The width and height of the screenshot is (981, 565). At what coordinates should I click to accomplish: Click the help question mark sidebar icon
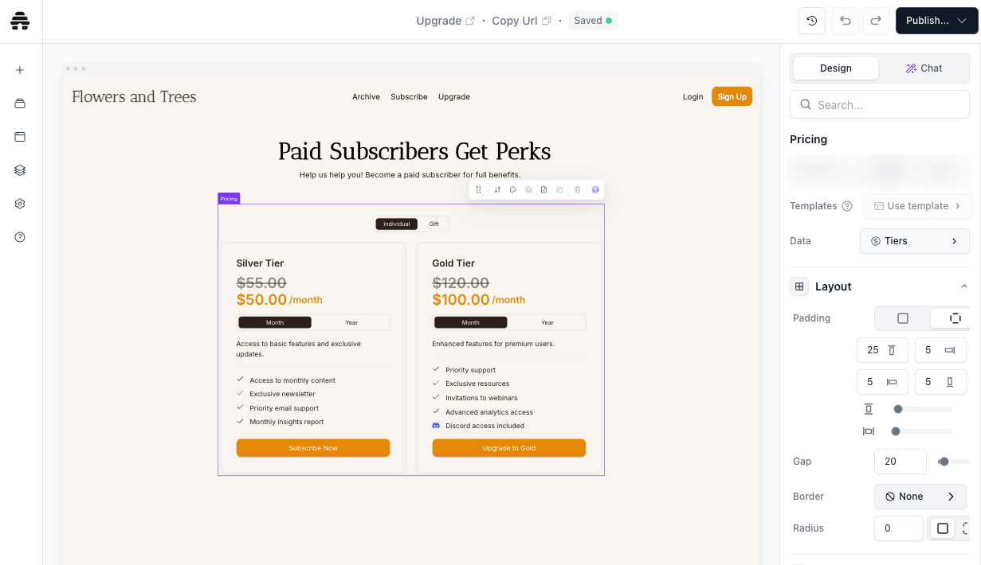click(x=20, y=237)
